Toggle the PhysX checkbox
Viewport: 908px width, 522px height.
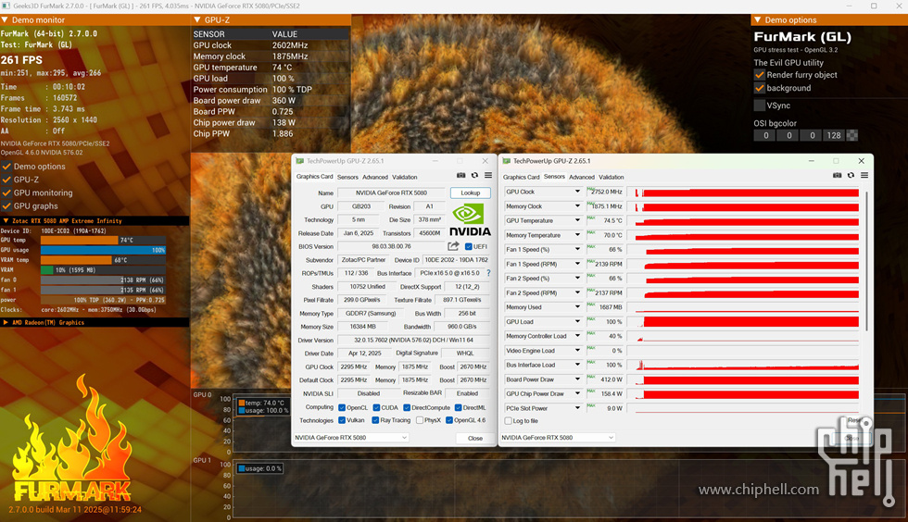[419, 420]
